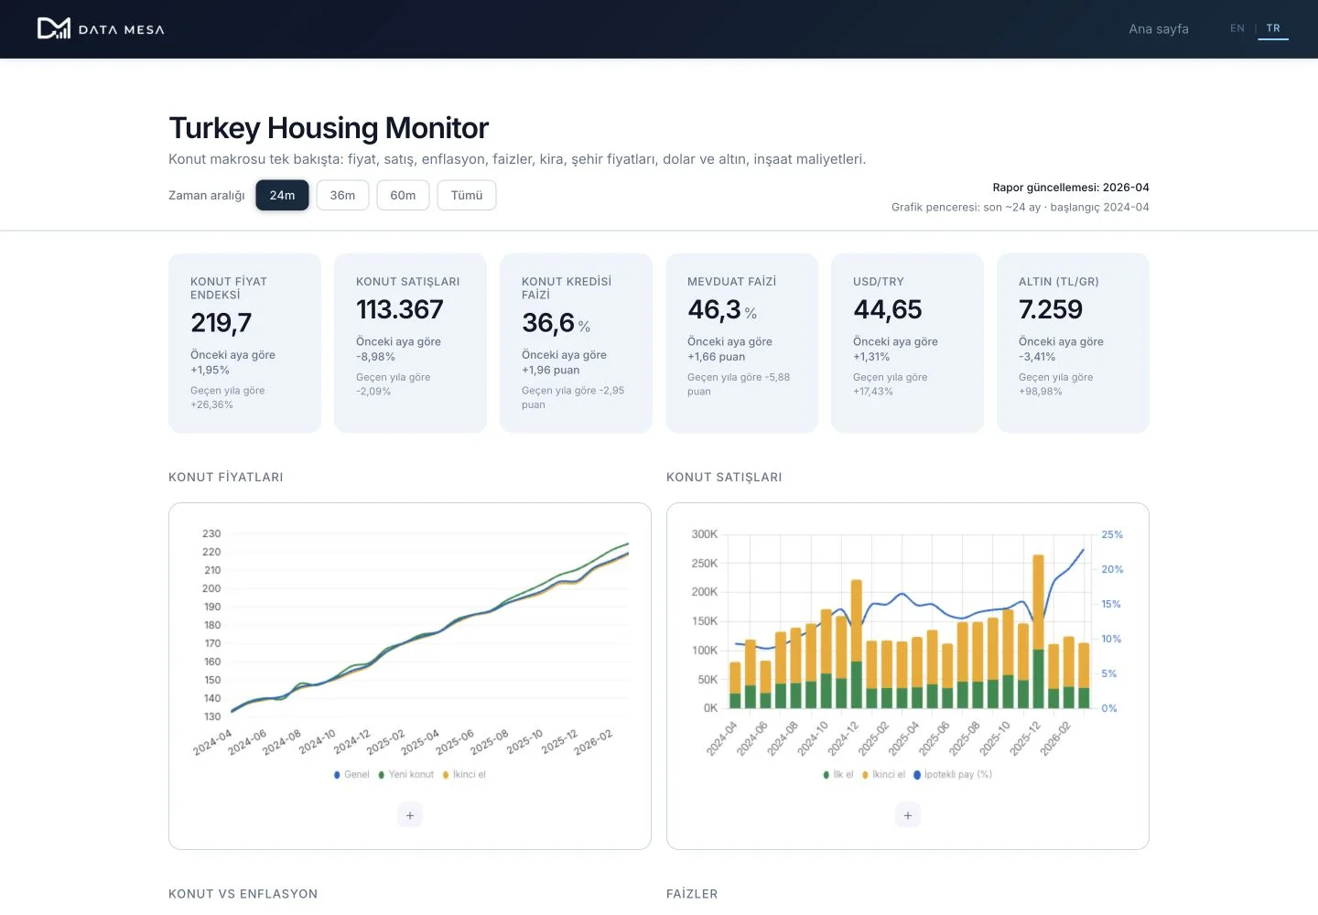Click the Konut Kredisi Faizi card
The height and width of the screenshot is (915, 1318).
pos(576,343)
